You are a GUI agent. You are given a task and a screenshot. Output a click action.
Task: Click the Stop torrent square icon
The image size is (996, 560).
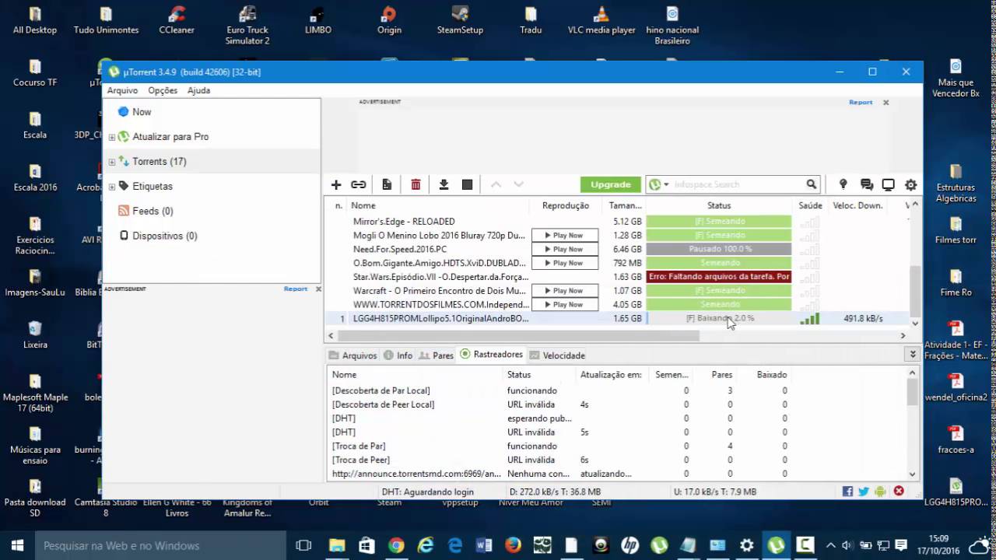pos(467,184)
